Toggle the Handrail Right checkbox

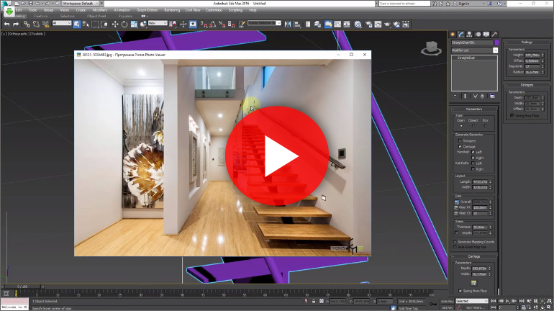pos(473,158)
